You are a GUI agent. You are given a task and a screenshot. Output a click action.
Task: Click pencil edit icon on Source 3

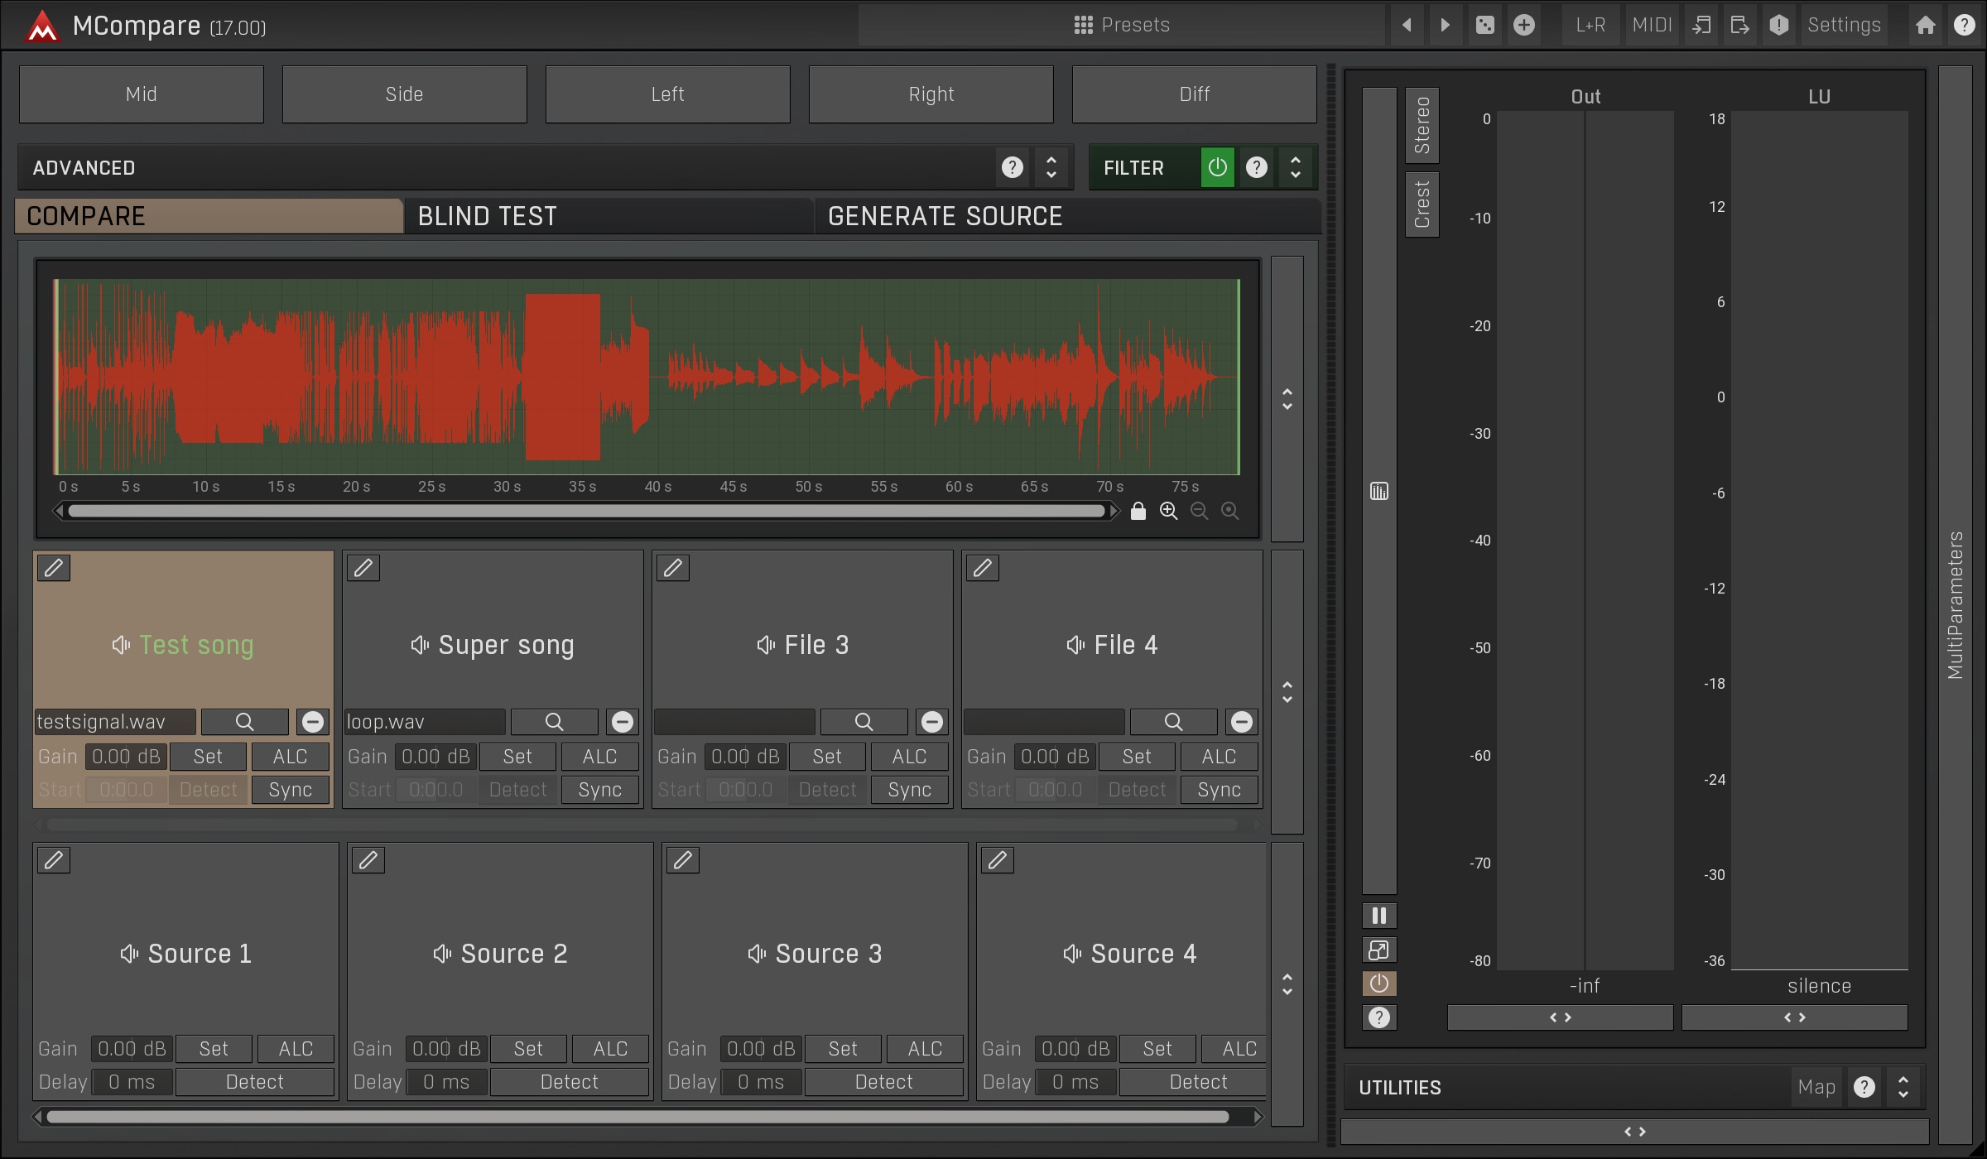click(x=683, y=860)
